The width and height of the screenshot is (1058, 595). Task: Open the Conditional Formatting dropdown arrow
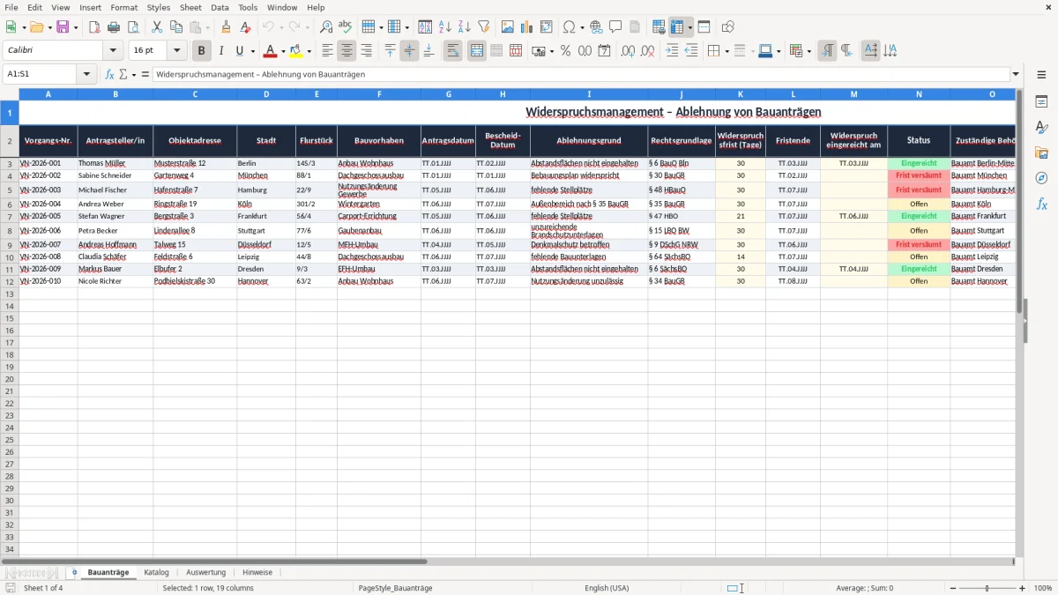(x=808, y=51)
